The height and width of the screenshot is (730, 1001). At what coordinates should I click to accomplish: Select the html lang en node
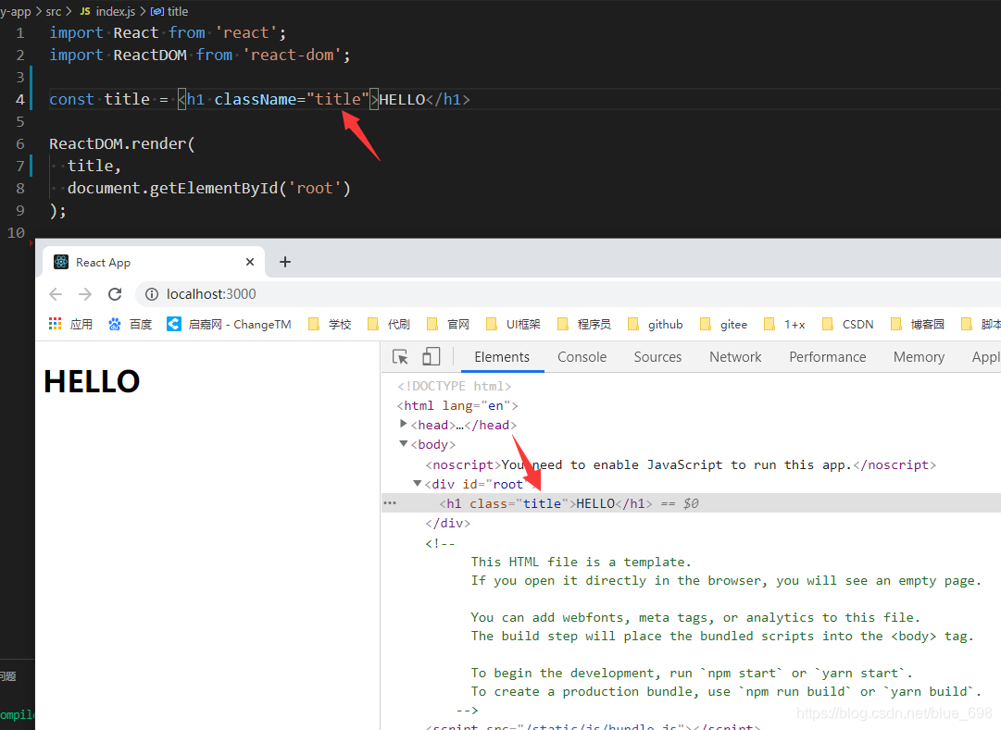(x=457, y=406)
